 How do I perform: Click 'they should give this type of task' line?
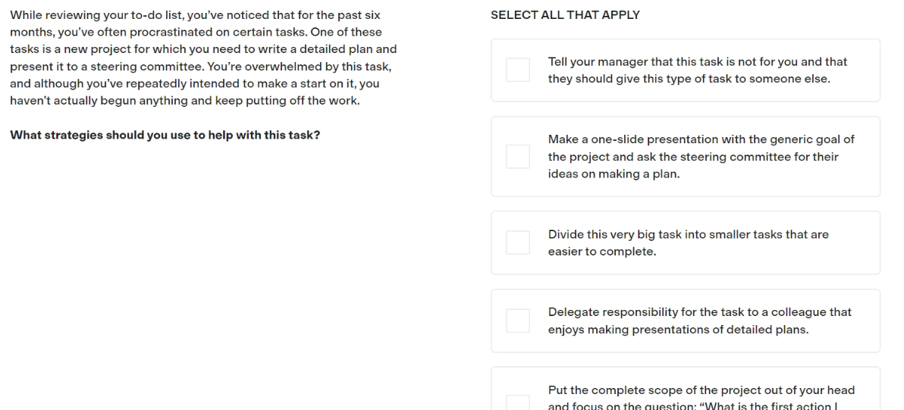click(689, 79)
